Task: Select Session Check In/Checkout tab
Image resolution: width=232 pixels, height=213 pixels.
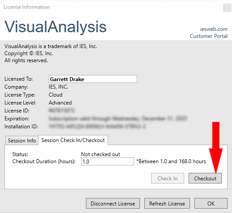Action: pos(73,140)
